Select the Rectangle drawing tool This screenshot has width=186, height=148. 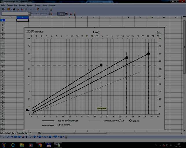tap(15, 137)
